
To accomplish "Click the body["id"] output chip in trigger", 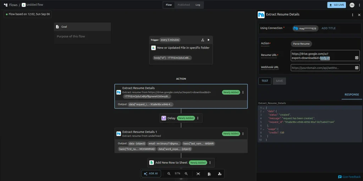I will (x=172, y=58).
